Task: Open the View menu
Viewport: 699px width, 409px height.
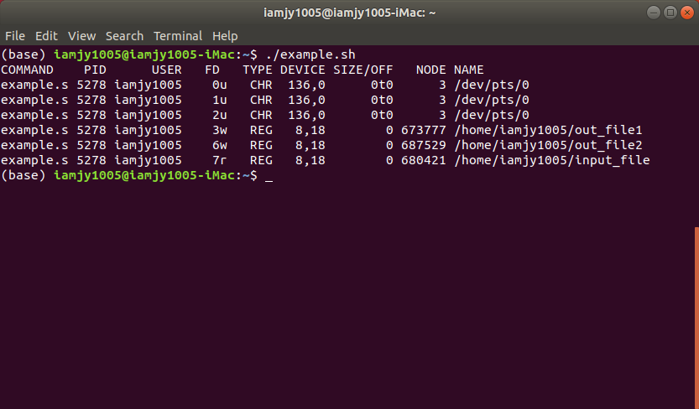Action: 81,35
